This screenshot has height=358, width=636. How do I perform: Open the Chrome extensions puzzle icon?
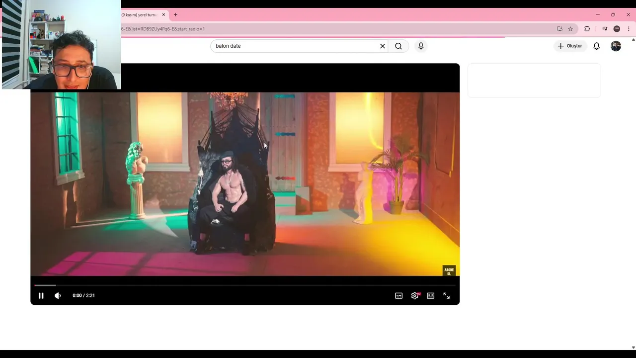click(587, 29)
